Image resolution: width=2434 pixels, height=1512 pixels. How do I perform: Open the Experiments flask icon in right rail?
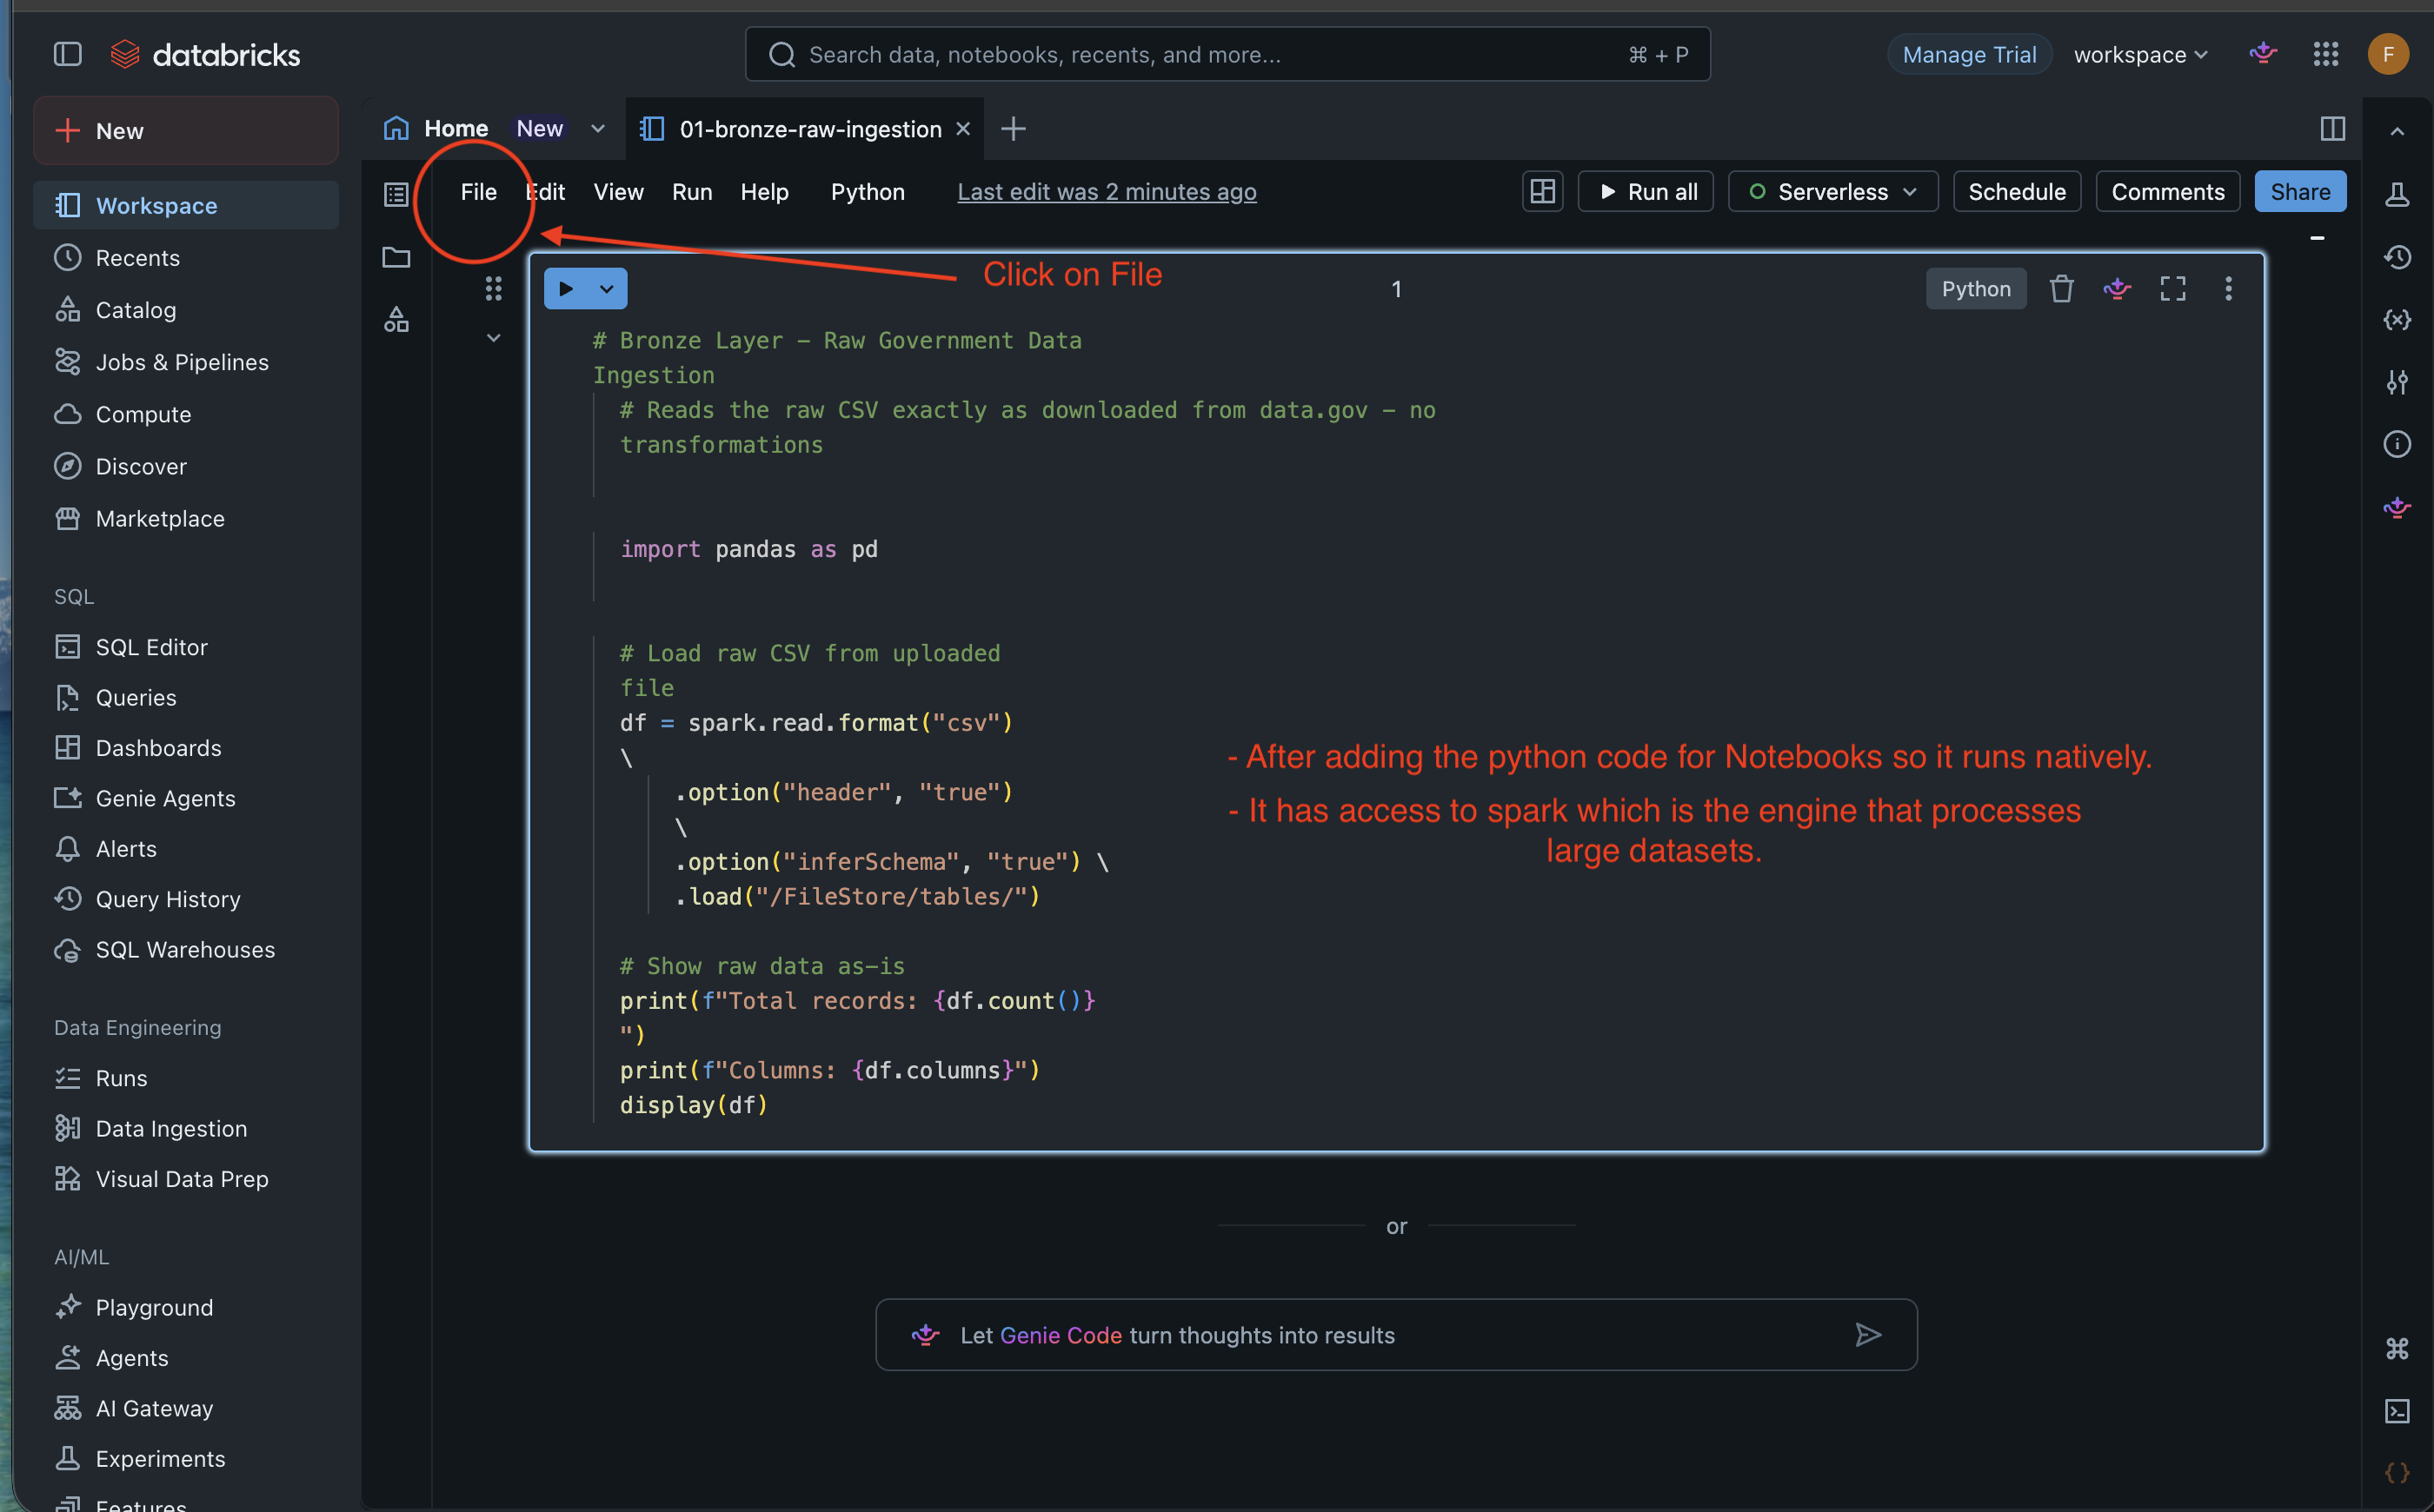tap(2397, 194)
